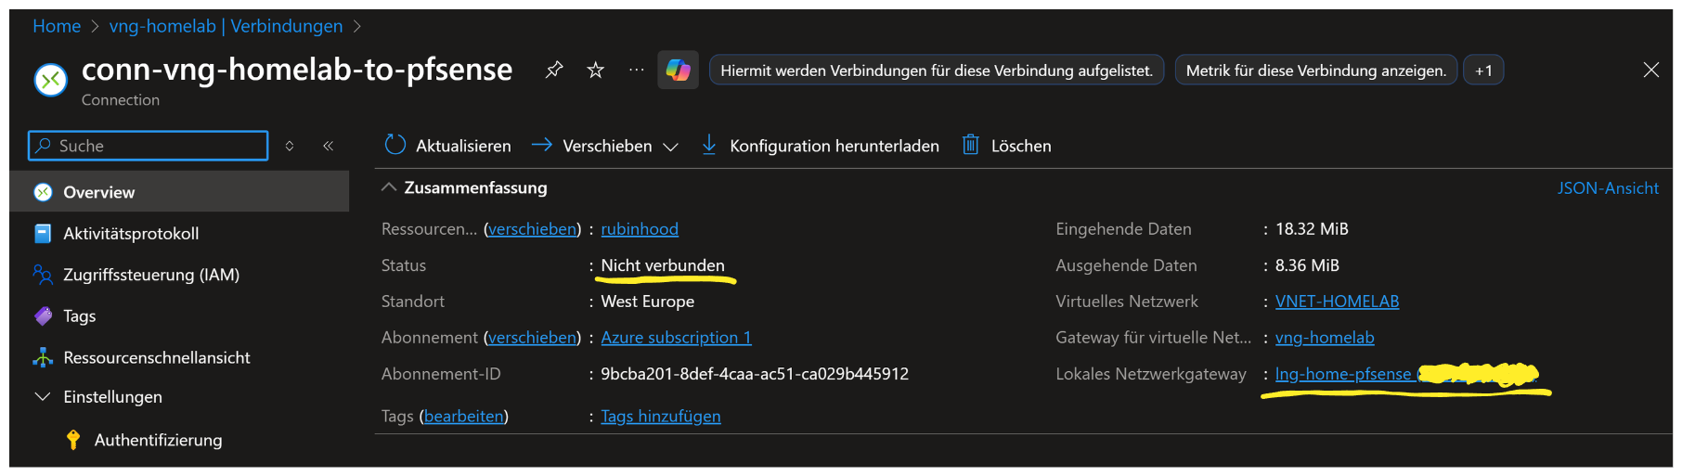Image resolution: width=1682 pixels, height=476 pixels.
Task: Click Metrik für diese Verbindung anzeigen
Action: 1315,71
